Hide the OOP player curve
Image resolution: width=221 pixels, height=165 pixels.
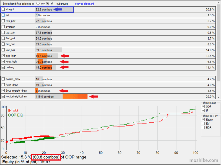(203, 107)
